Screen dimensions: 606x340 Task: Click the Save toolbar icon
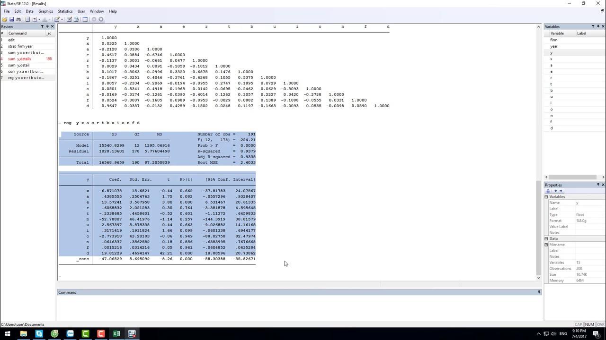click(11, 19)
